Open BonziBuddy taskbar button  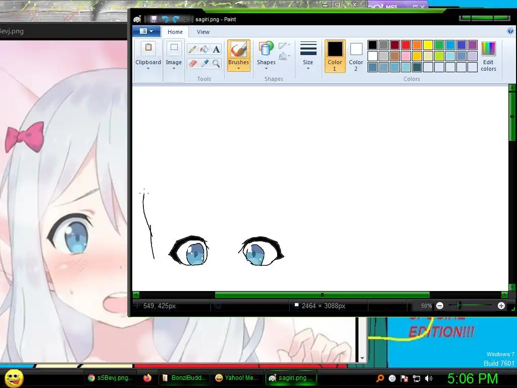(184, 378)
